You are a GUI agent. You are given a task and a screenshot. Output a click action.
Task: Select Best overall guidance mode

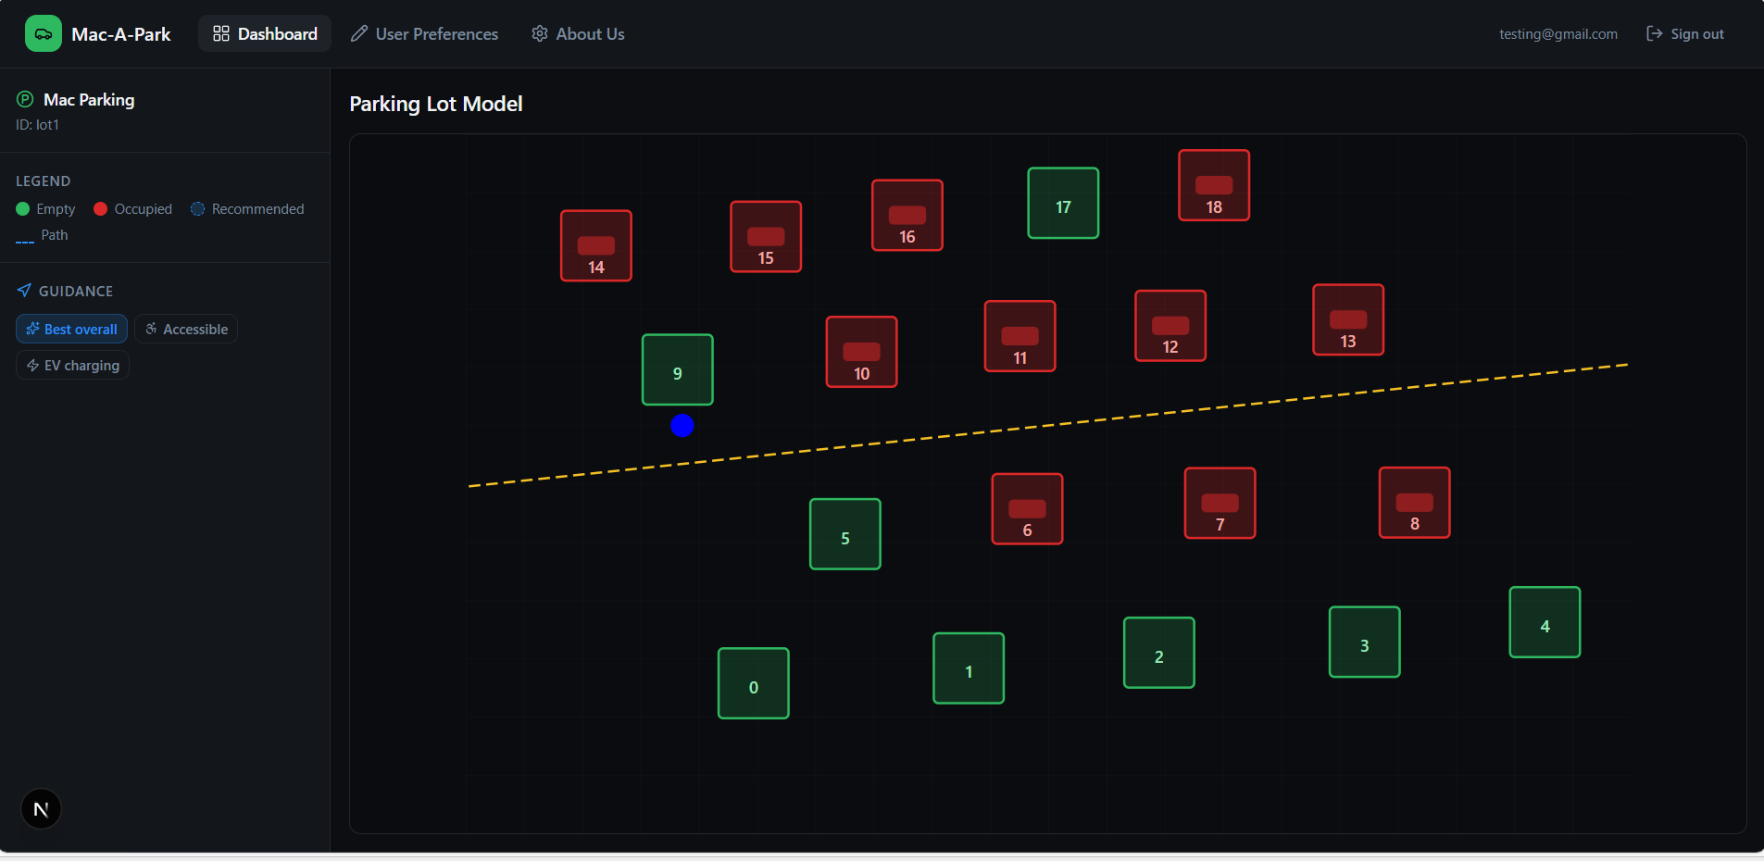click(x=71, y=329)
